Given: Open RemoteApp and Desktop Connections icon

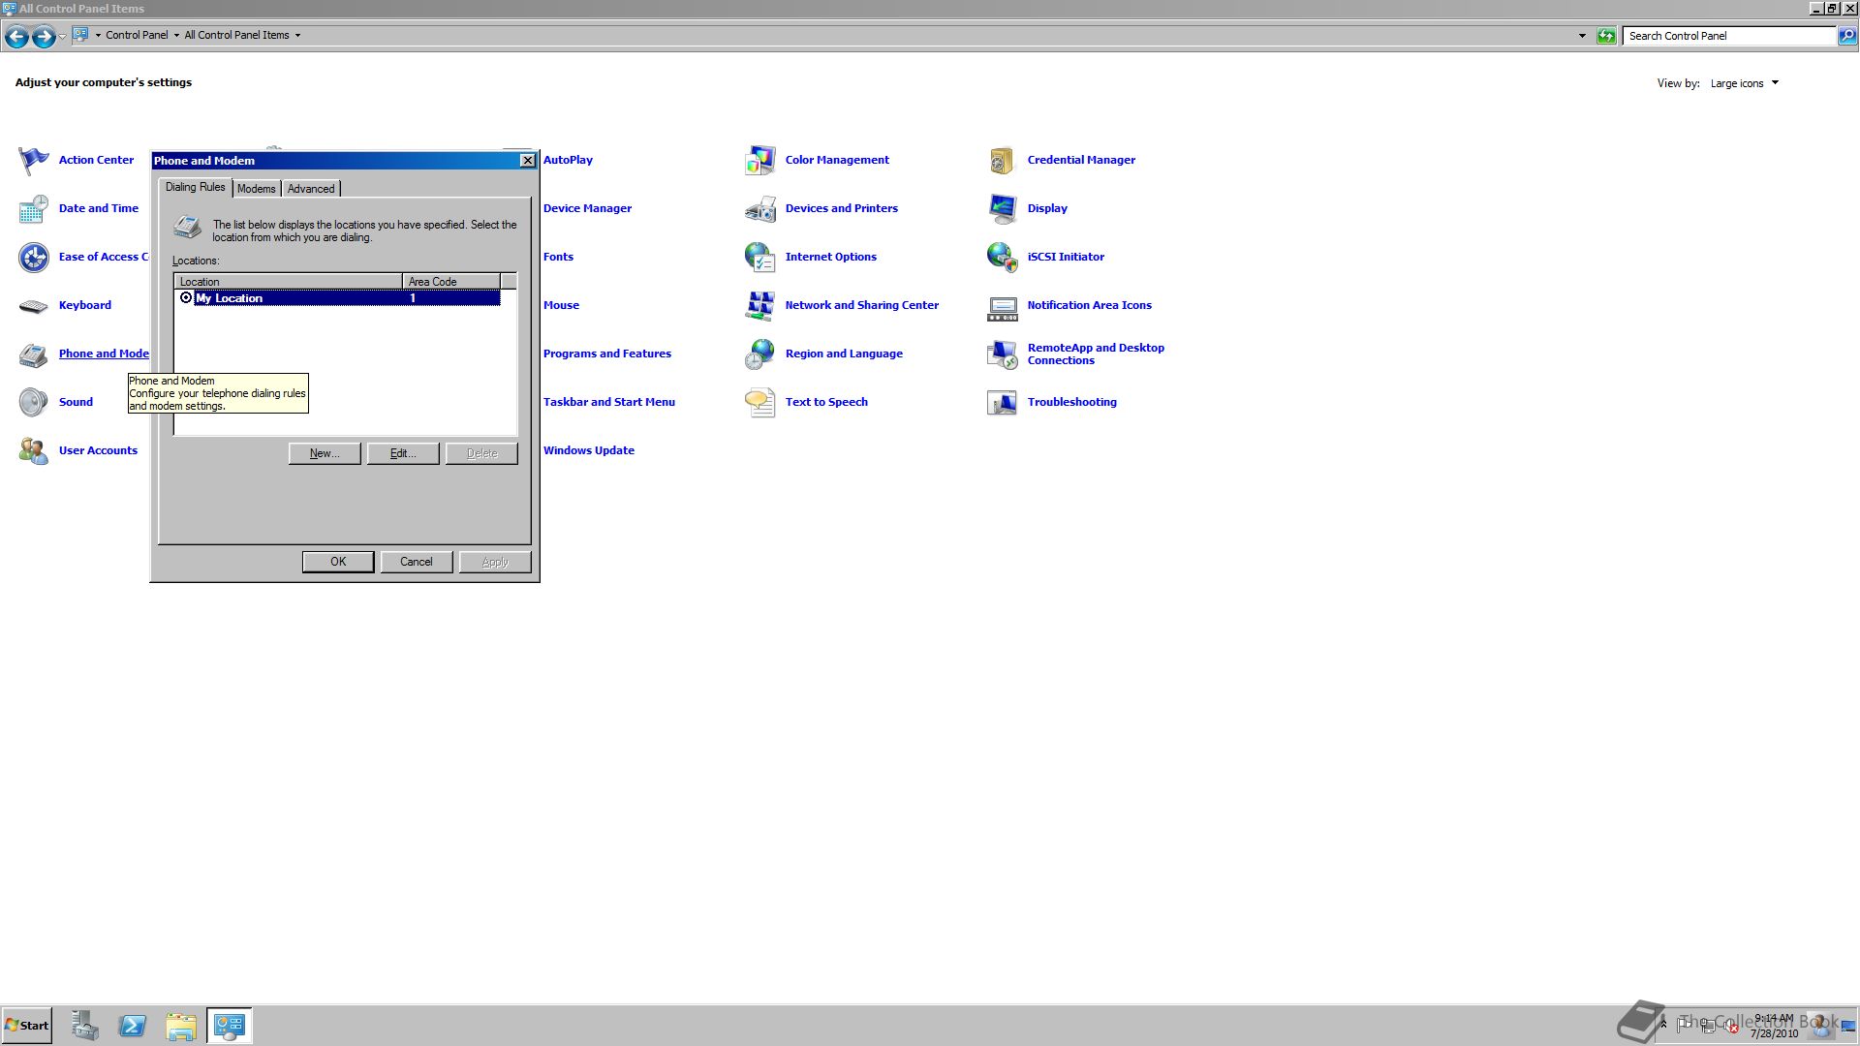Looking at the screenshot, I should [x=1003, y=354].
